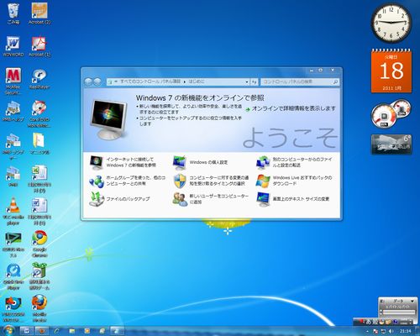The image size is (420, 336).
Task: Click the オンラインで詳細情報を表示します link
Action: point(291,108)
